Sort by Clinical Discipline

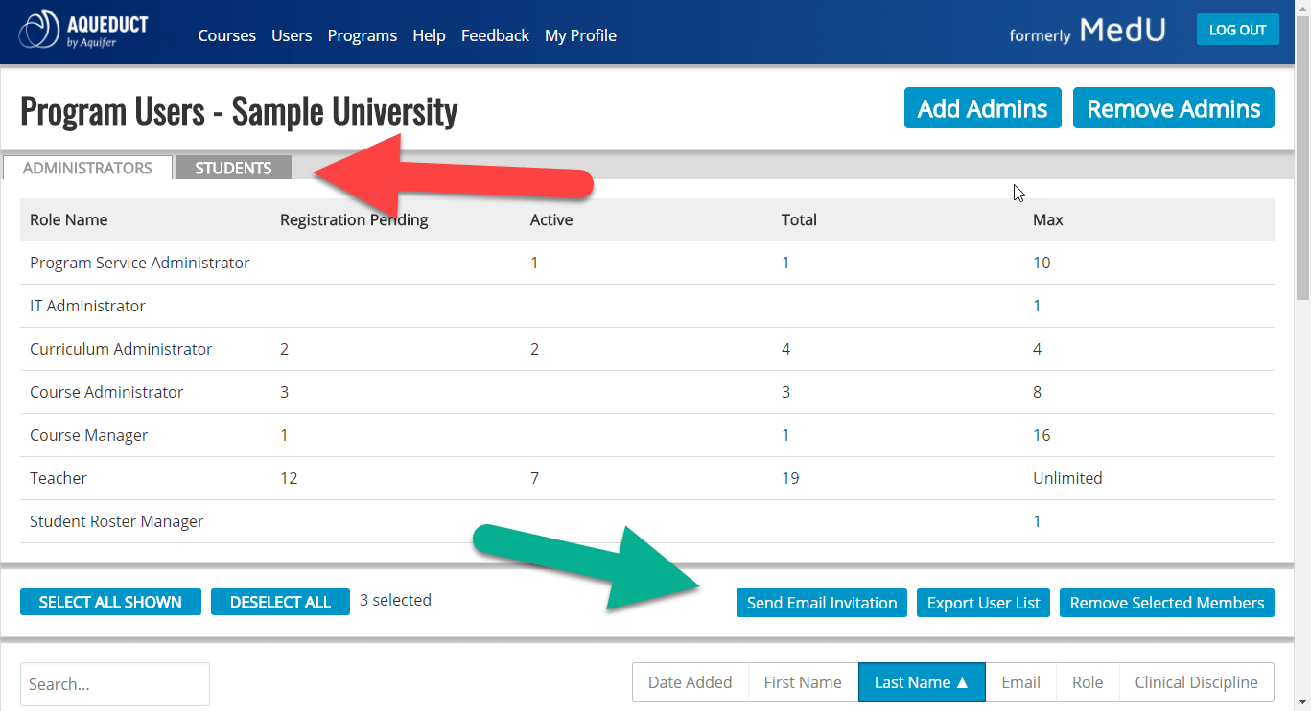1197,682
